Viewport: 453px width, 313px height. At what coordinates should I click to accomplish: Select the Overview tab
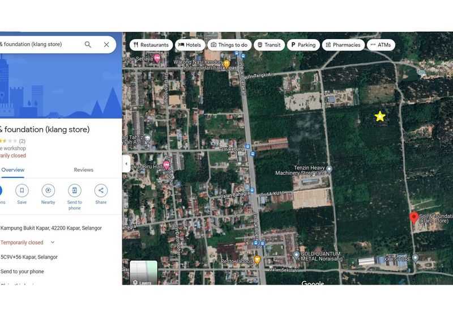coord(12,170)
